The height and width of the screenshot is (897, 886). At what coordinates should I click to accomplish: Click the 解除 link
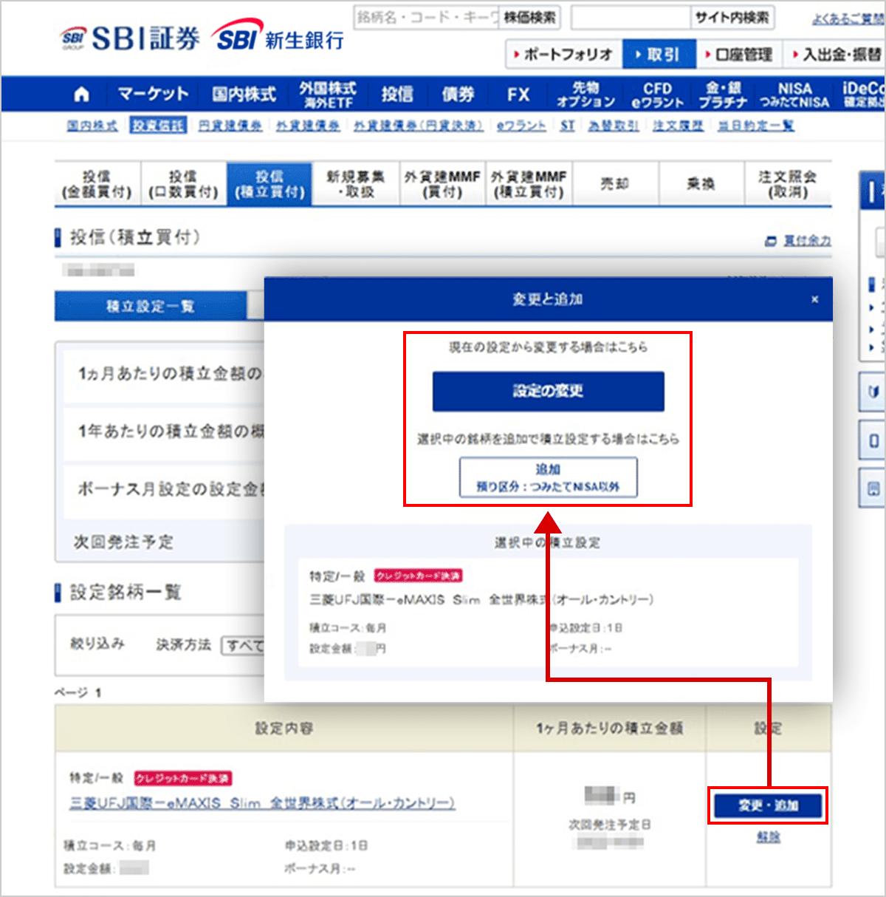pos(768,836)
